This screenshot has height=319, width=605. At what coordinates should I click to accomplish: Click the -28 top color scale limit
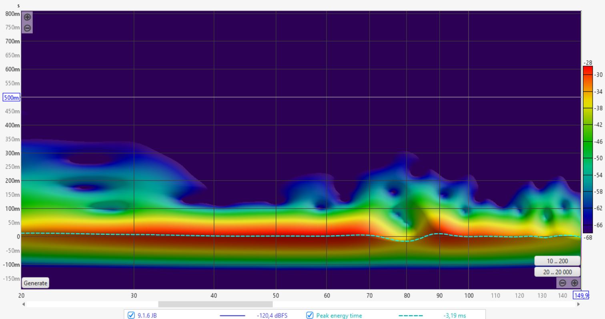coord(587,63)
